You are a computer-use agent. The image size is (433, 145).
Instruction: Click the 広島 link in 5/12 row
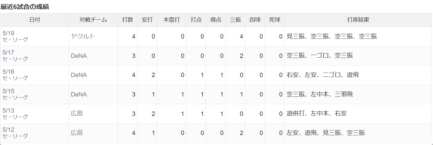(77, 133)
